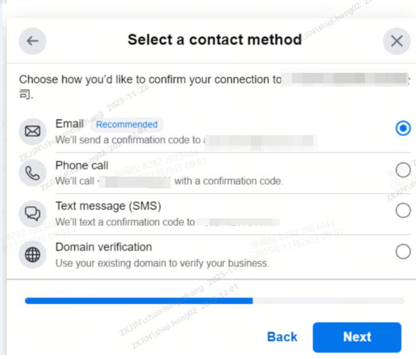The height and width of the screenshot is (359, 416).
Task: Click the Domain verification option label
Action: [x=103, y=248]
